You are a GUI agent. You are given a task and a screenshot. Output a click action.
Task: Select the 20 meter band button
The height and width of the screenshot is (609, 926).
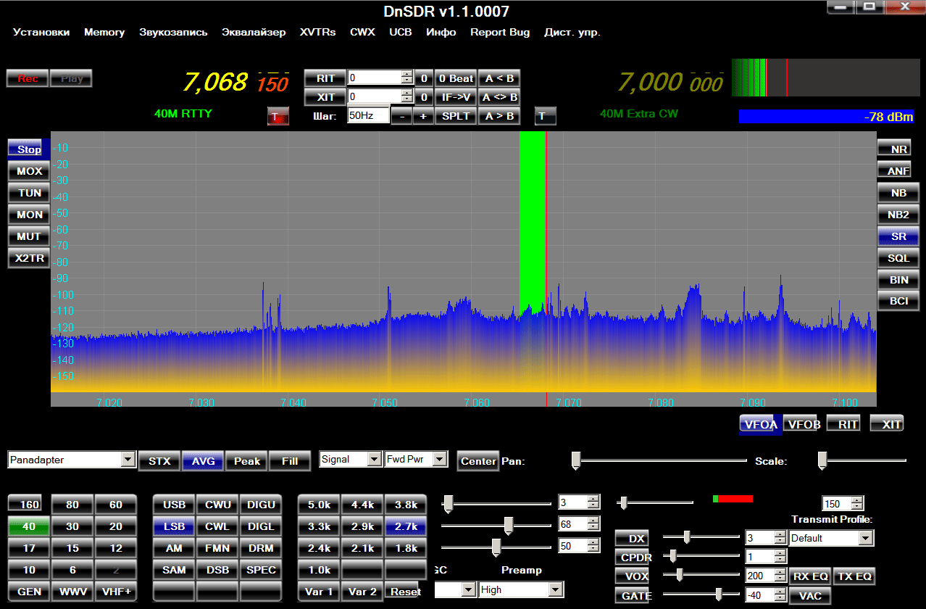[116, 526]
